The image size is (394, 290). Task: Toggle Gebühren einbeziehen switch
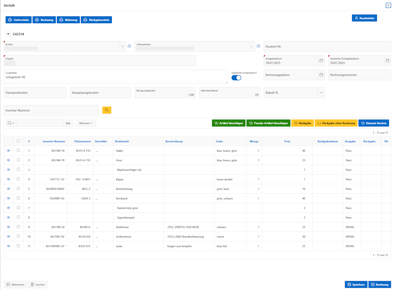[x=236, y=78]
